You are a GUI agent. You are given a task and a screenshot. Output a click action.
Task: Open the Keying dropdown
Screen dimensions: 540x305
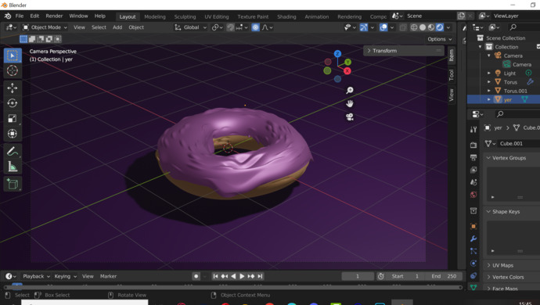coord(65,276)
